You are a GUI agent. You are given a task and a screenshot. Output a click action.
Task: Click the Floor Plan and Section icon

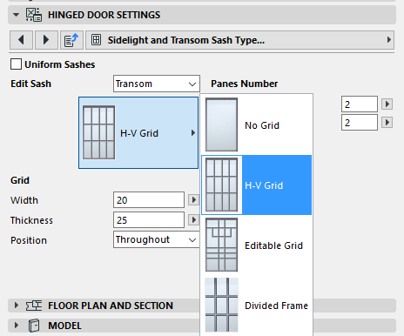[34, 306]
